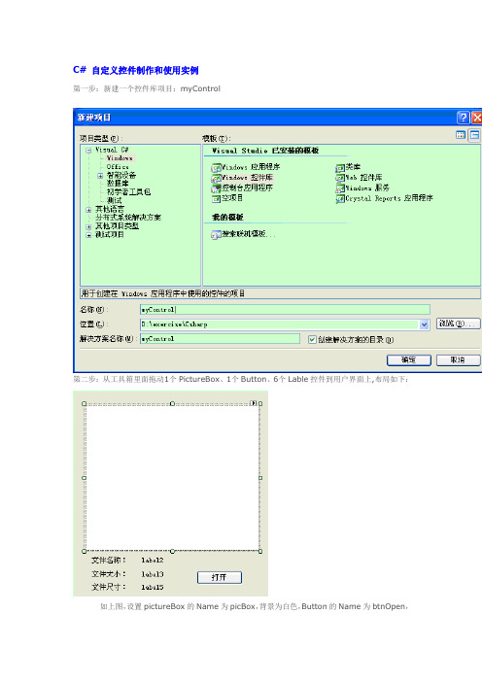Image resolution: width=482 pixels, height=682 pixels.
Task: Select label2 next to 文件名称
Action: tap(153, 561)
